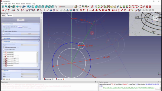The width and height of the screenshot is (162, 91).
Task: Apply Vertical constraint
Action: click(x=87, y=10)
